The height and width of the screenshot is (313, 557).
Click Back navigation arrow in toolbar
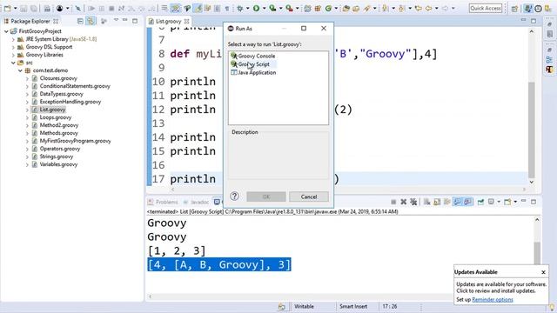click(429, 8)
